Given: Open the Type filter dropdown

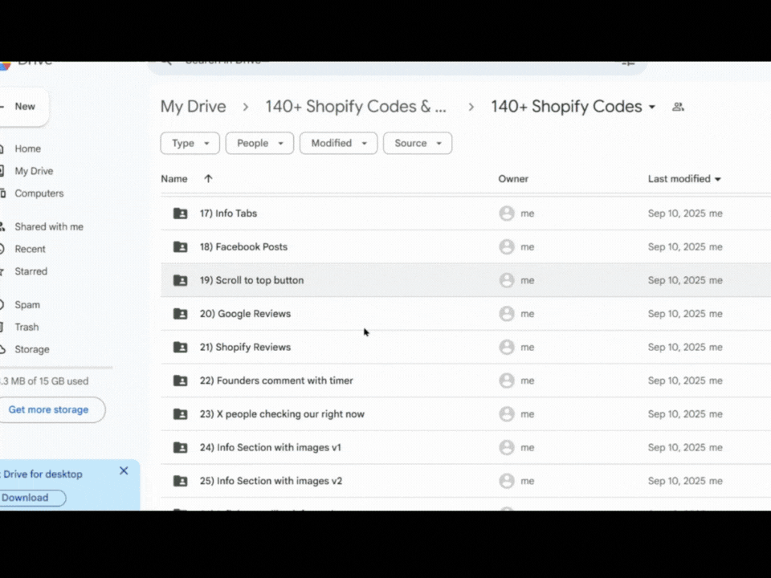Looking at the screenshot, I should click(x=190, y=143).
